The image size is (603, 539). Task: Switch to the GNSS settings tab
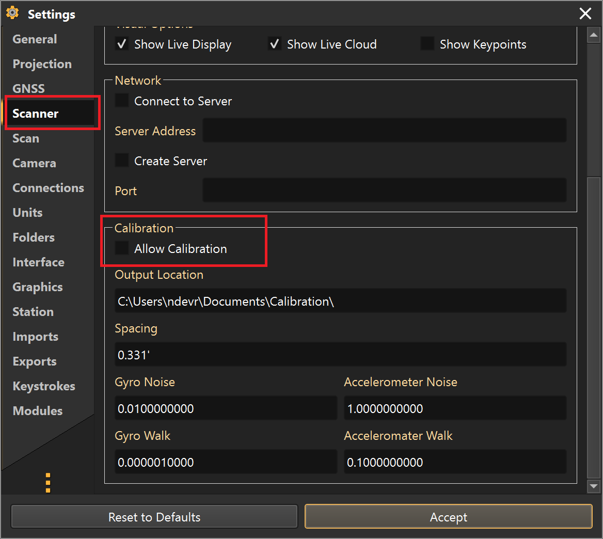coord(28,89)
